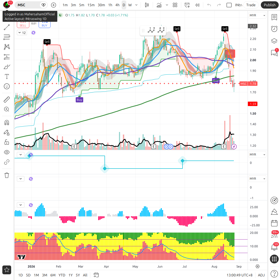Click the 1.59 red price label
The height and width of the screenshot is (280, 280).
coord(253,104)
